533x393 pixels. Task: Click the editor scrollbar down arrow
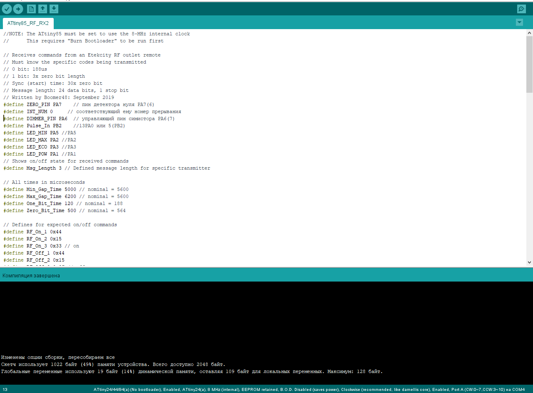[529, 262]
